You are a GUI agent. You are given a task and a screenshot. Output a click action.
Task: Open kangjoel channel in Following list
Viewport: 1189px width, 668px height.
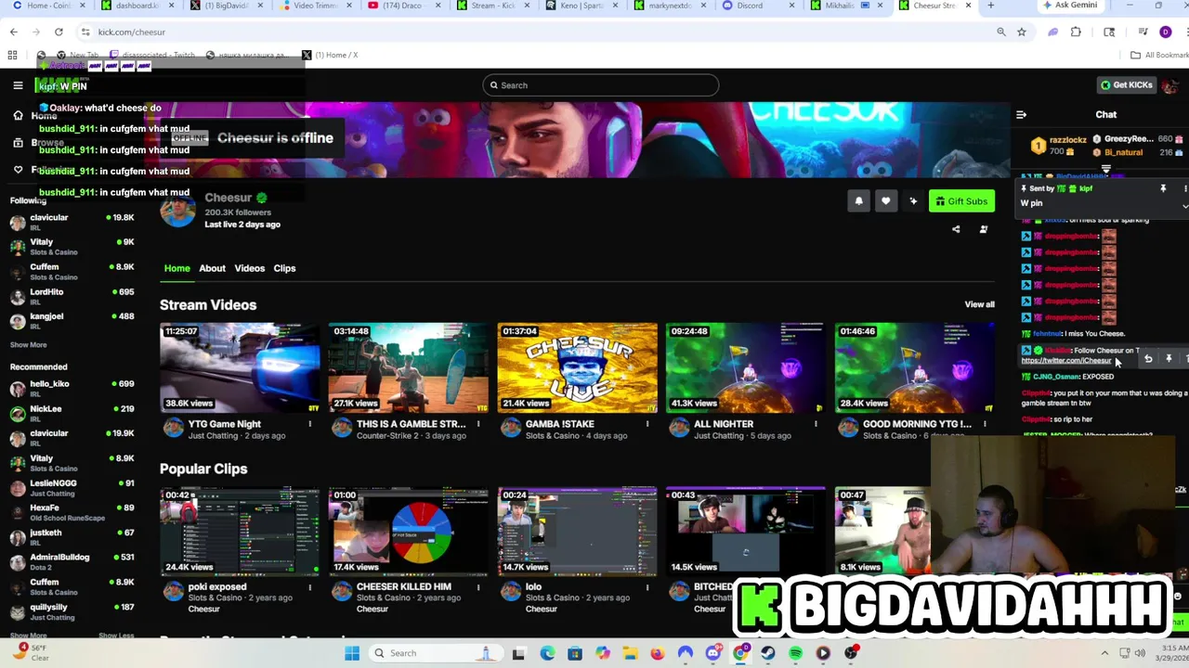pyautogui.click(x=72, y=321)
